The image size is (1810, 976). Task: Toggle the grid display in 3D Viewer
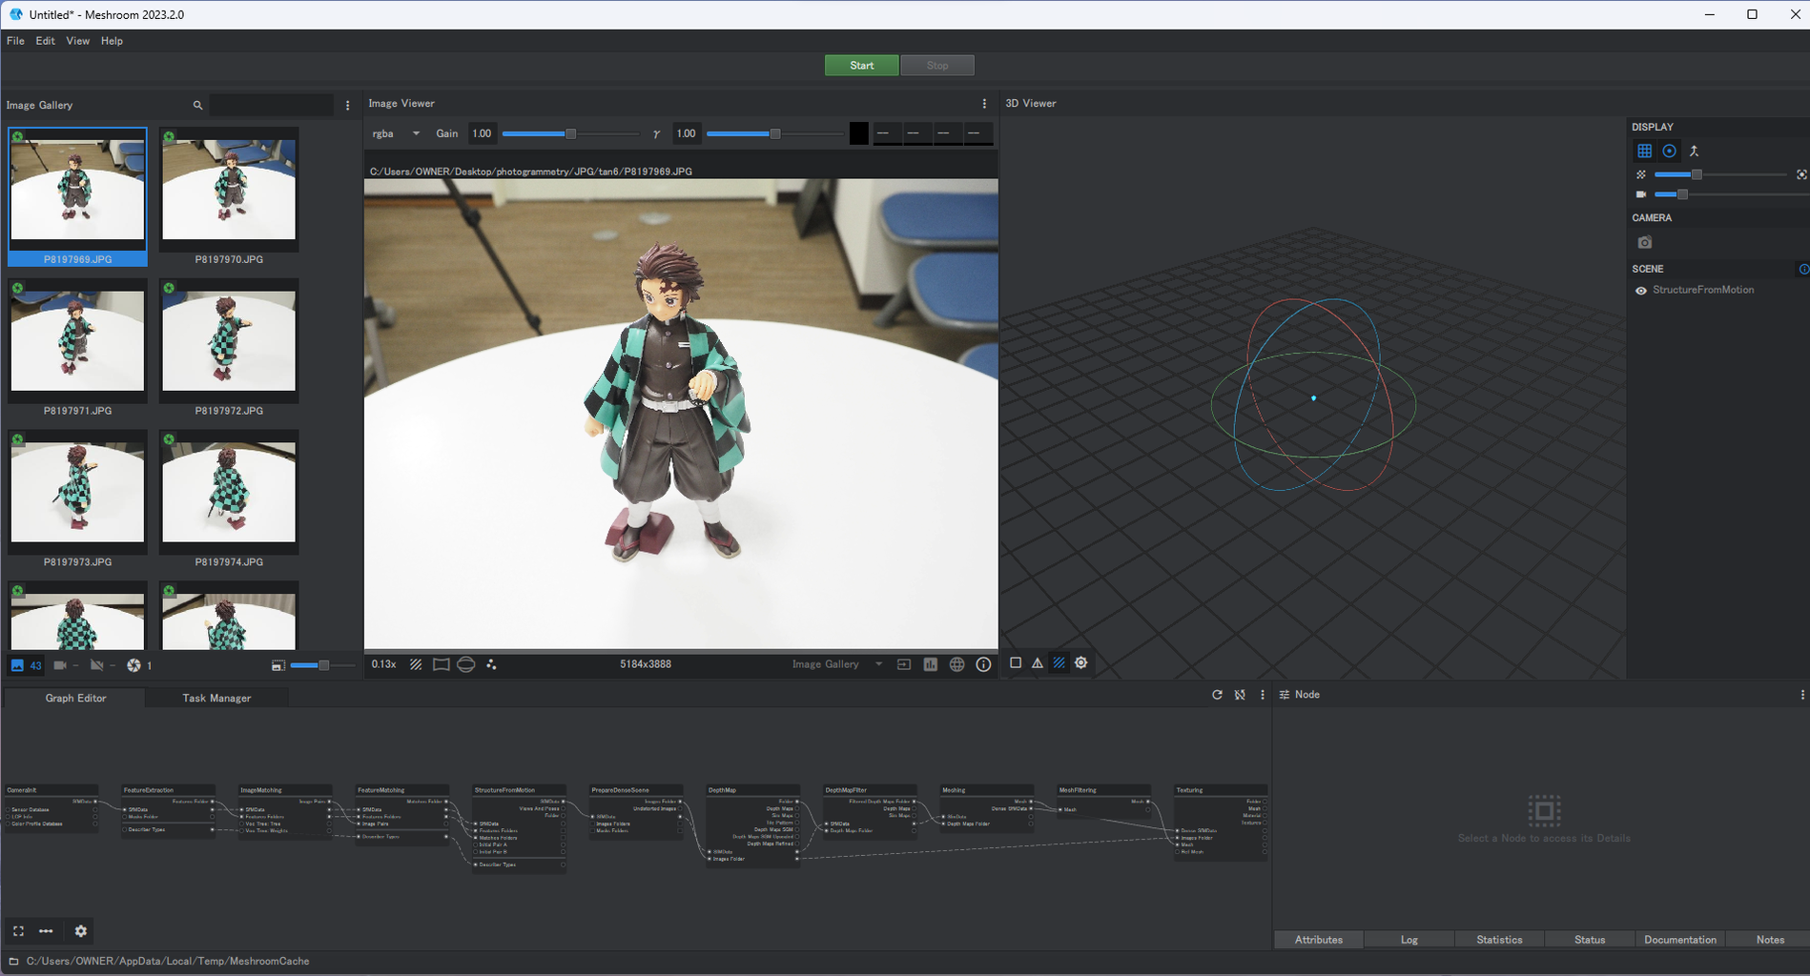(1644, 151)
